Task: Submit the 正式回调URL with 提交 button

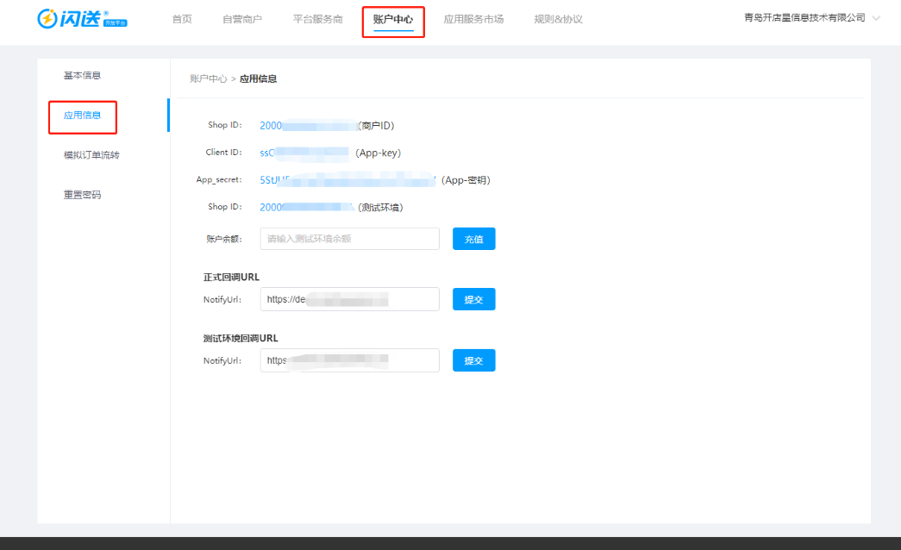Action: [473, 299]
